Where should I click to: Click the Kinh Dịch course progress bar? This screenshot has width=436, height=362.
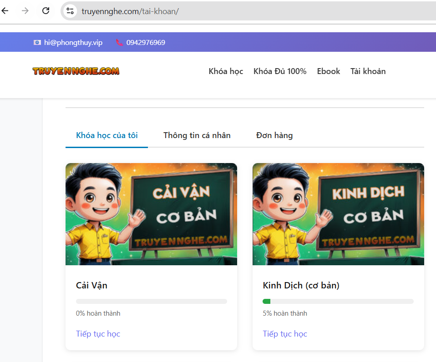338,301
